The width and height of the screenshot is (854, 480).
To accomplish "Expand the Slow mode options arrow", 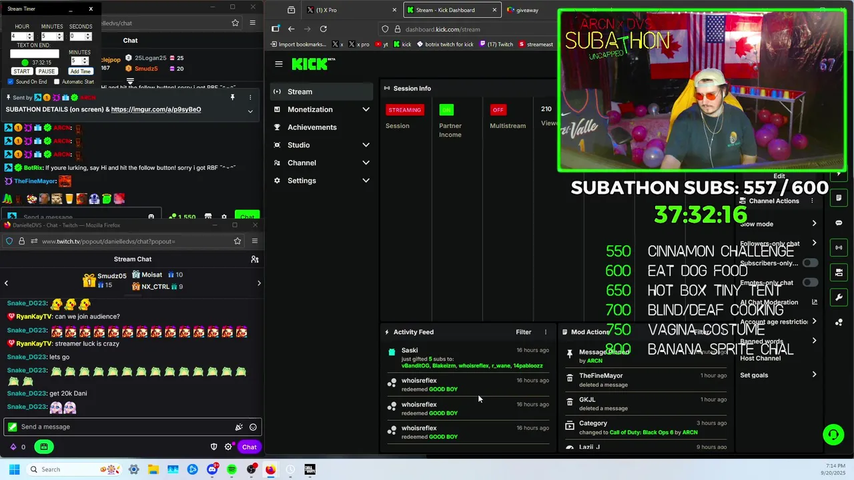I will (x=814, y=224).
